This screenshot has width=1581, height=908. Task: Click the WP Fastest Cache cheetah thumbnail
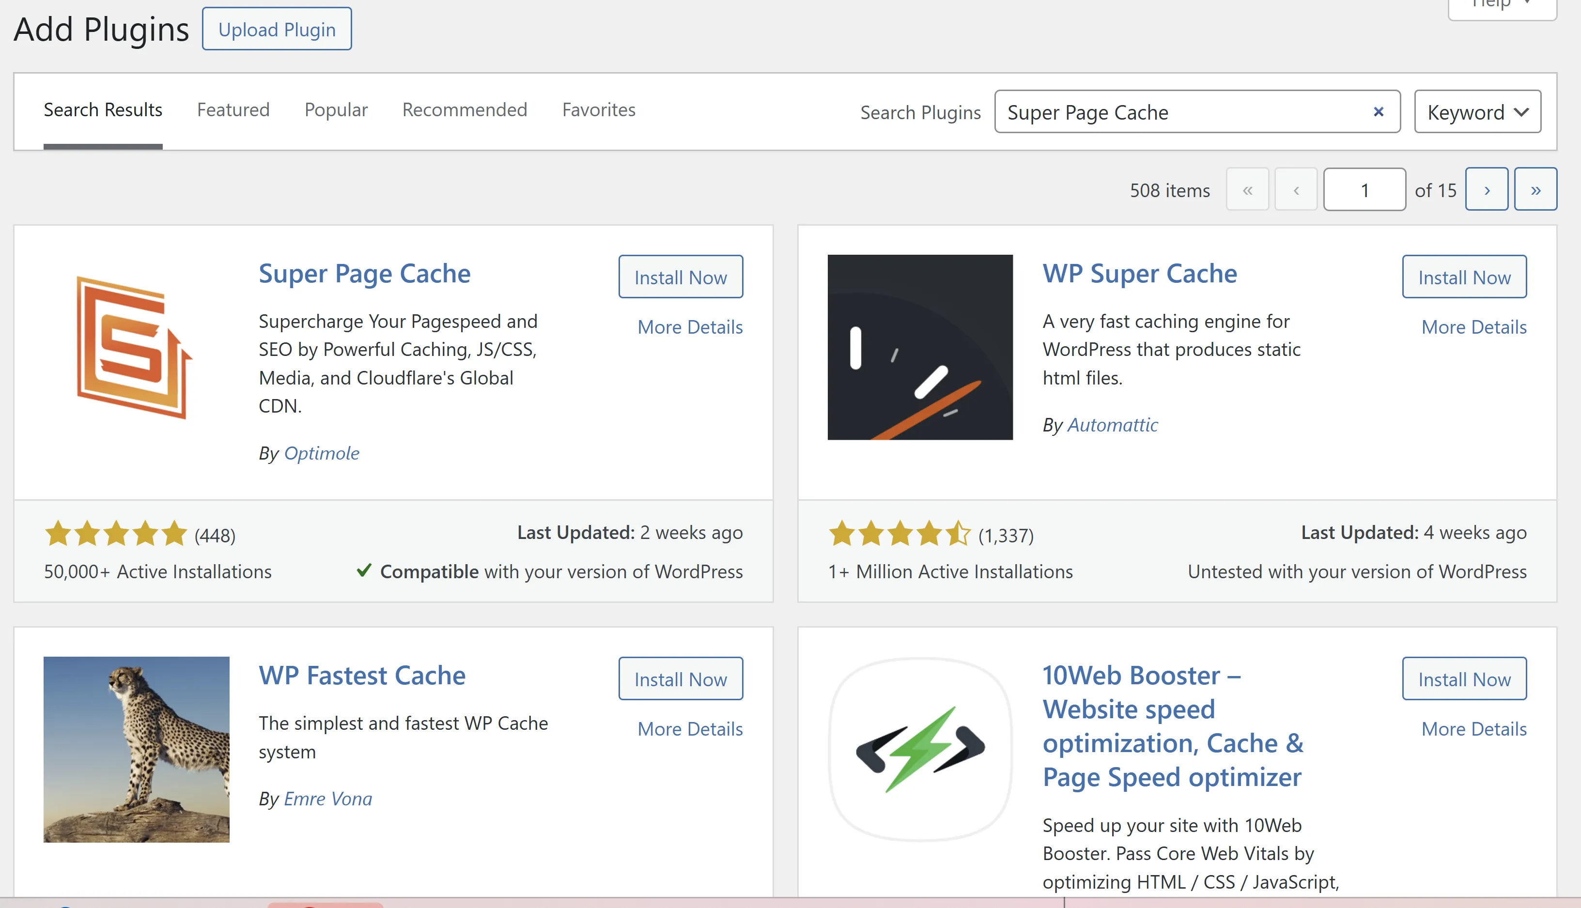coord(137,749)
